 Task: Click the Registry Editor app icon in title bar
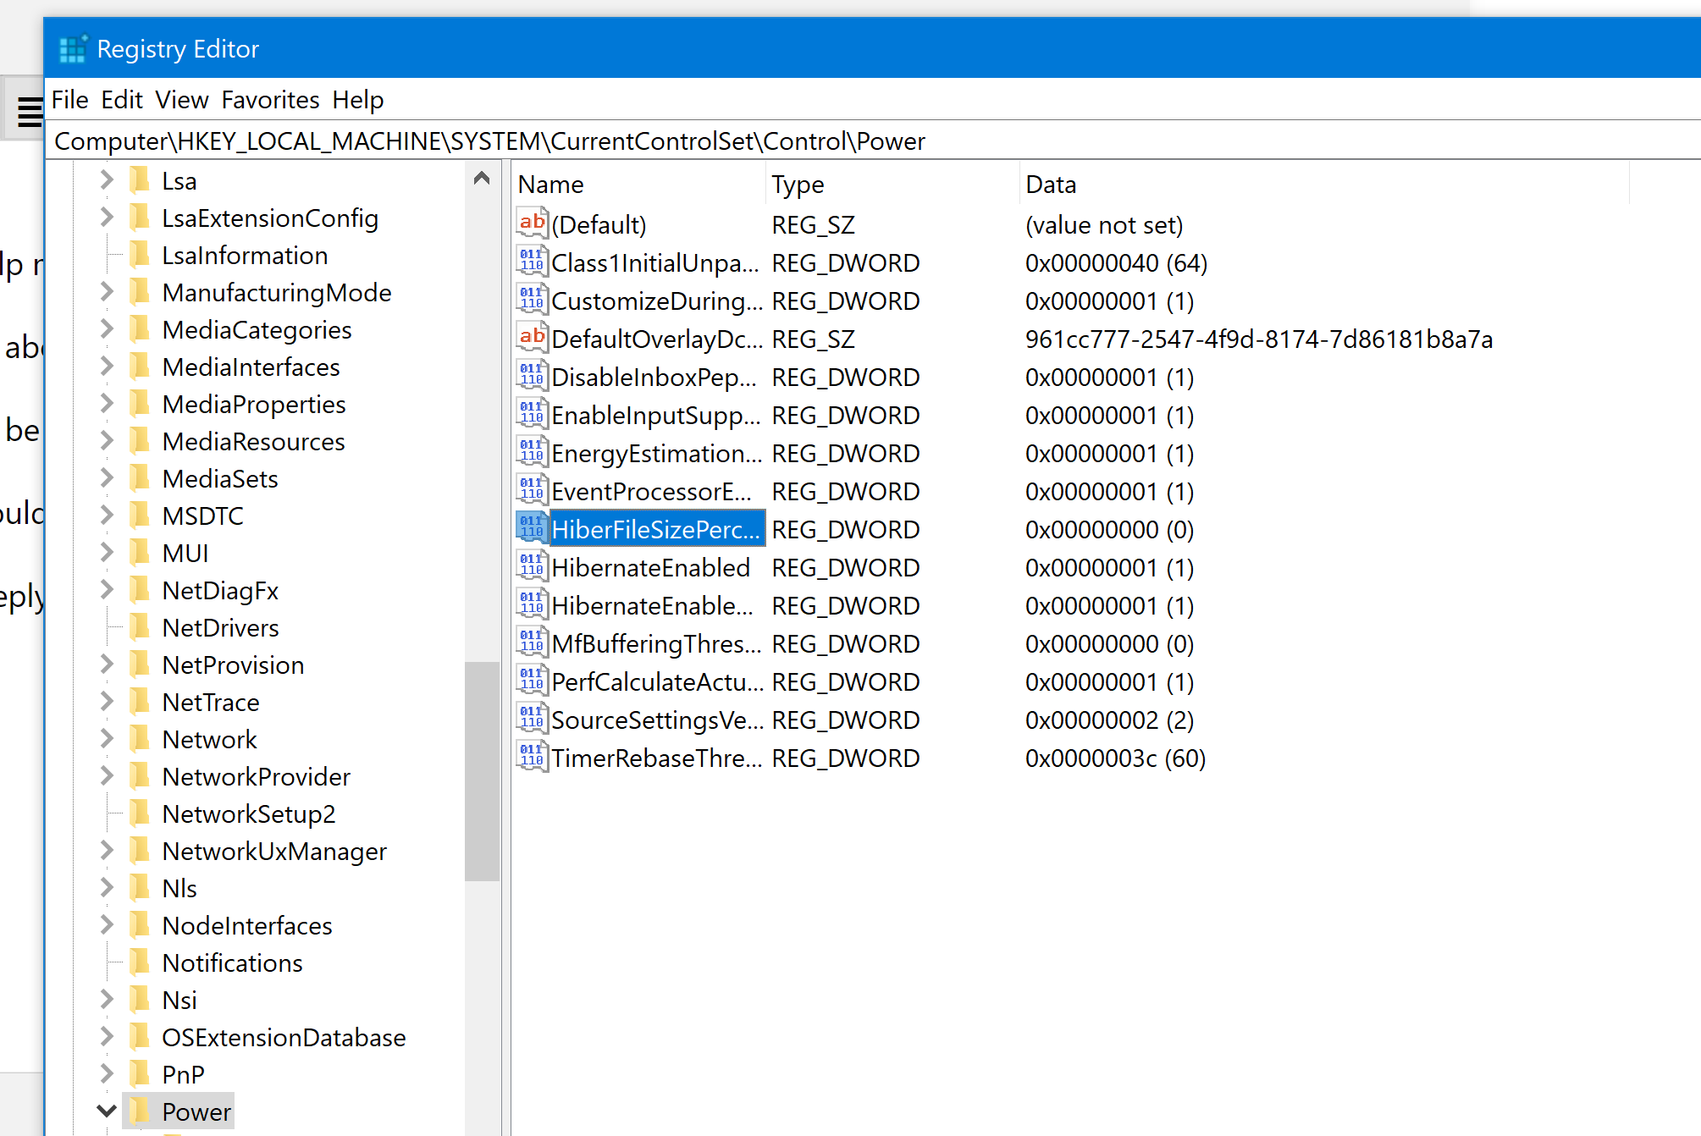pos(73,49)
